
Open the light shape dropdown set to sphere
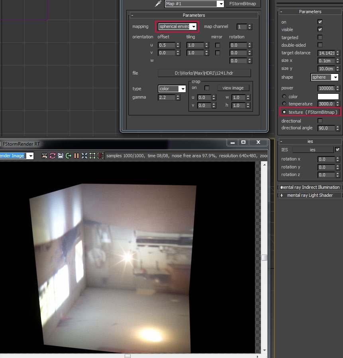pyautogui.click(x=325, y=77)
